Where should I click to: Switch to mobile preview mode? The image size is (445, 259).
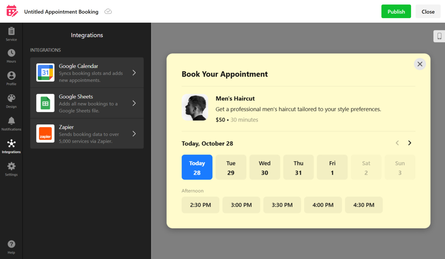439,36
